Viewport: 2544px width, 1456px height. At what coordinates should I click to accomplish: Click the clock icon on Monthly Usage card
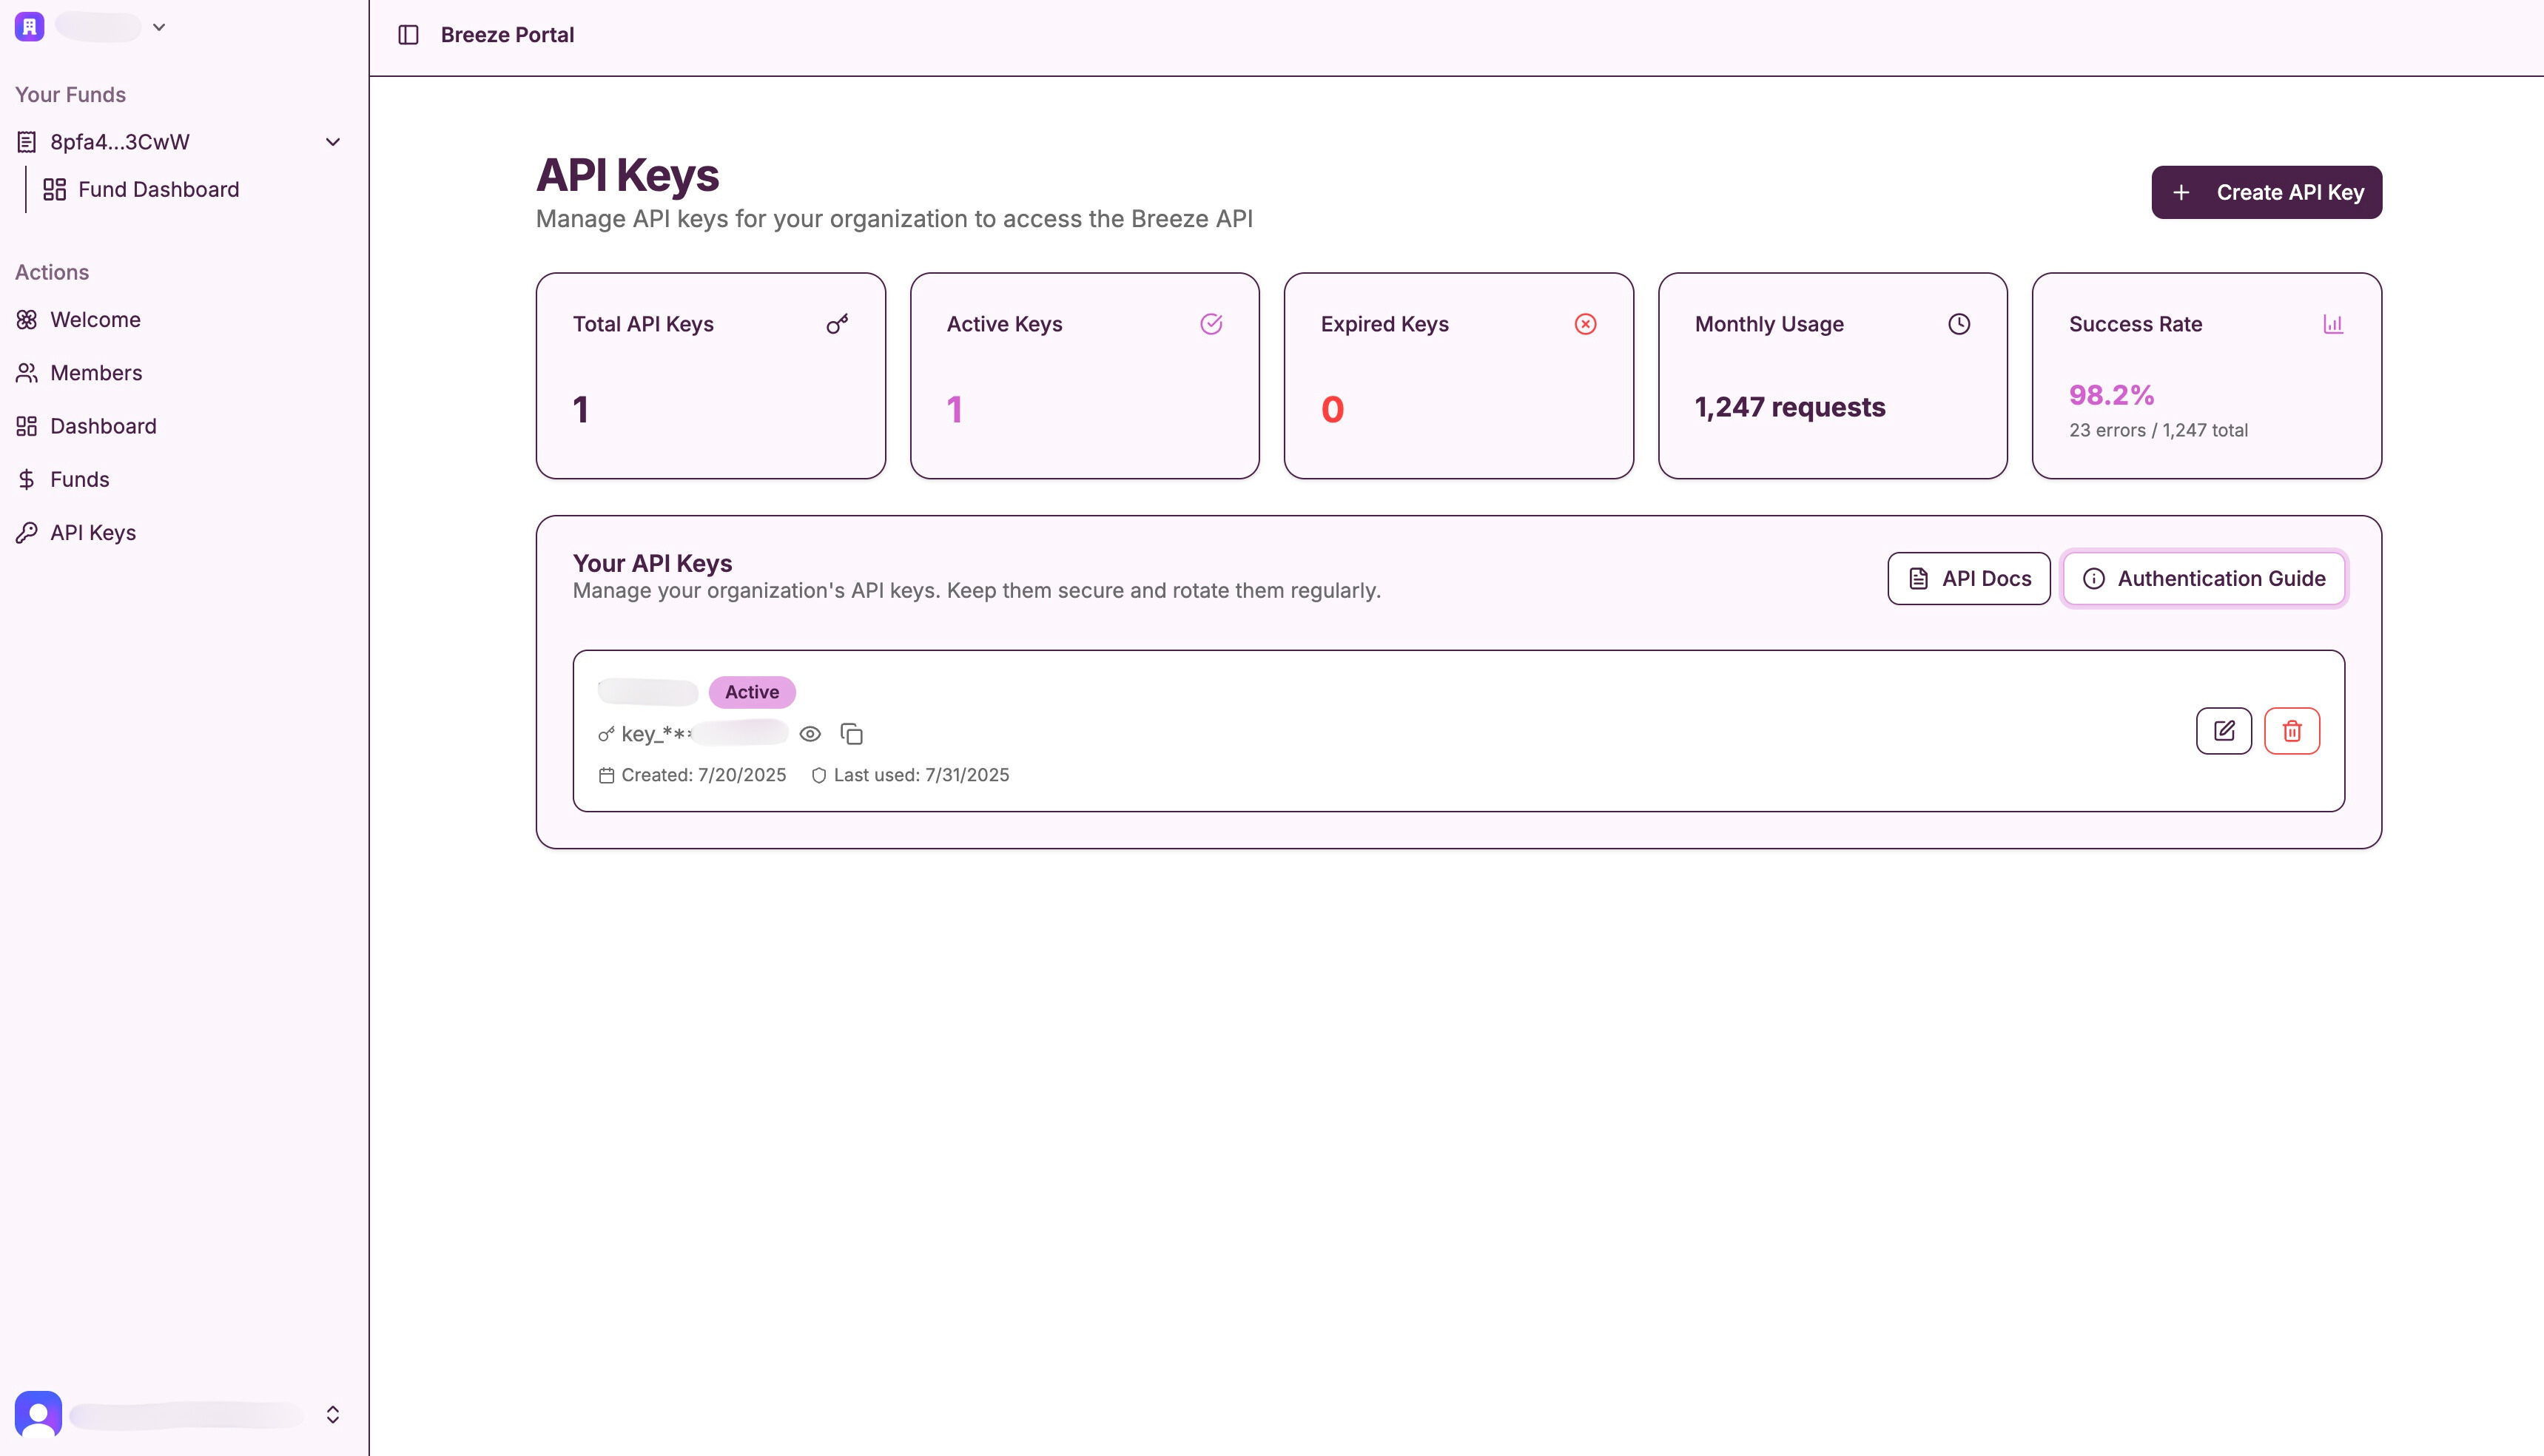[1958, 323]
